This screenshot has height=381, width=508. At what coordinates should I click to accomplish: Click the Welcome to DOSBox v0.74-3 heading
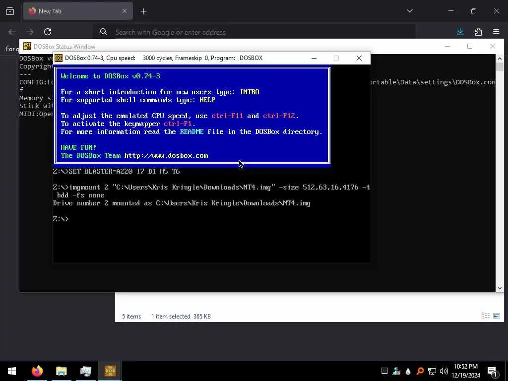click(x=110, y=76)
